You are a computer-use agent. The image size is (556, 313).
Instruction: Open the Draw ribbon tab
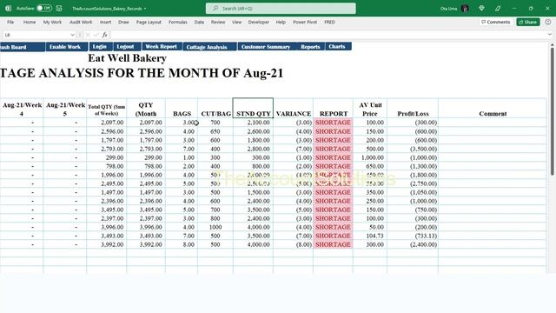(123, 22)
